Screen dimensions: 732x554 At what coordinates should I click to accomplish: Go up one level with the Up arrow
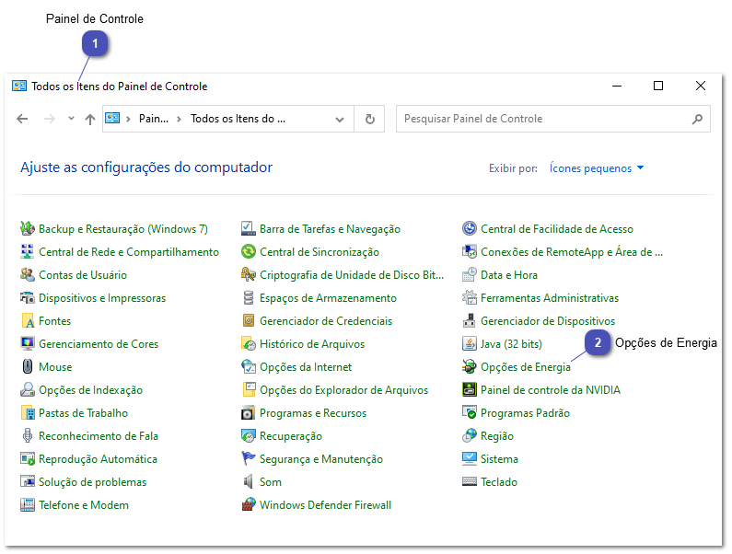pos(89,119)
